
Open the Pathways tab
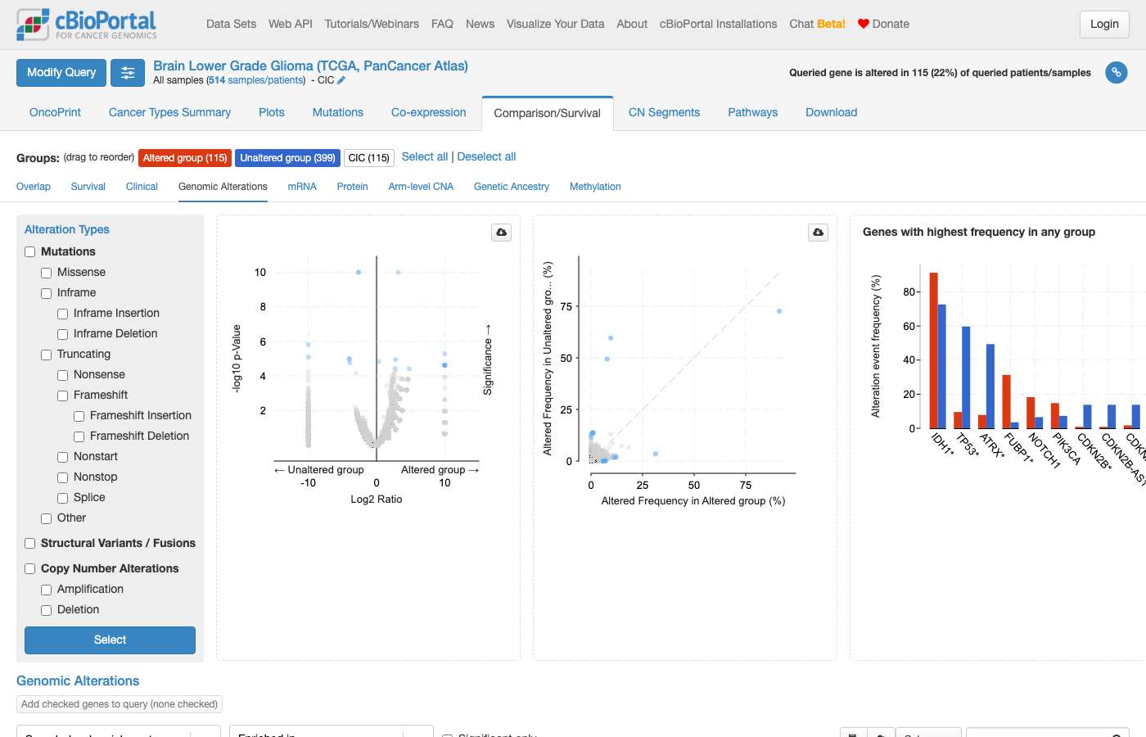(753, 112)
